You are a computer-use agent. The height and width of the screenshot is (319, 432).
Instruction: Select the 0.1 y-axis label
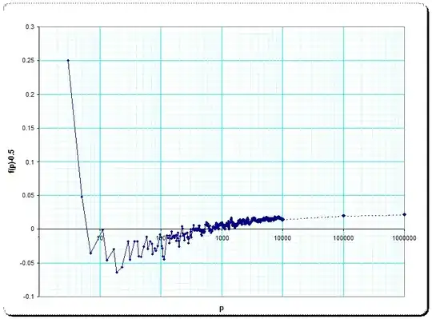pos(30,161)
